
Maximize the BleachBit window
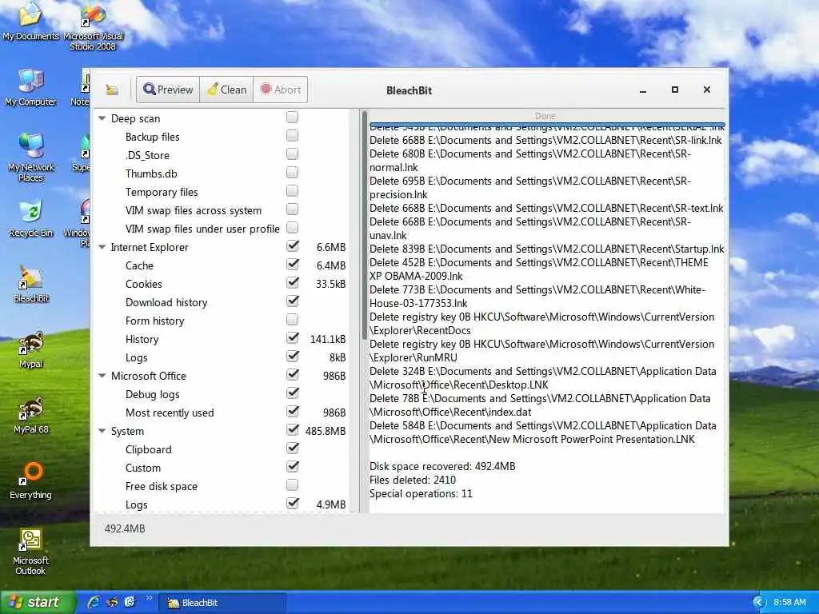(x=675, y=90)
